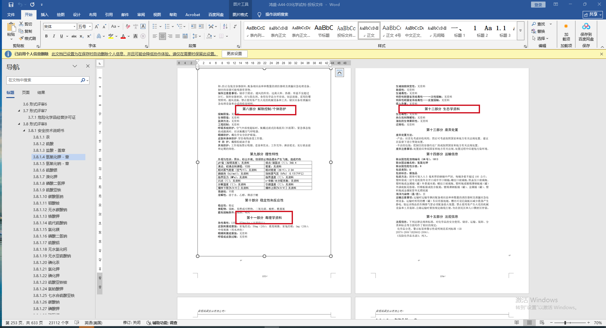The height and width of the screenshot is (328, 606).
Task: Apply superscript x² formatting
Action: [x=89, y=36]
